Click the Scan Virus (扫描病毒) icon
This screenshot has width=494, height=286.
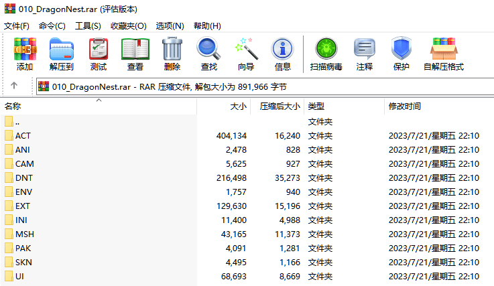pyautogui.click(x=326, y=49)
